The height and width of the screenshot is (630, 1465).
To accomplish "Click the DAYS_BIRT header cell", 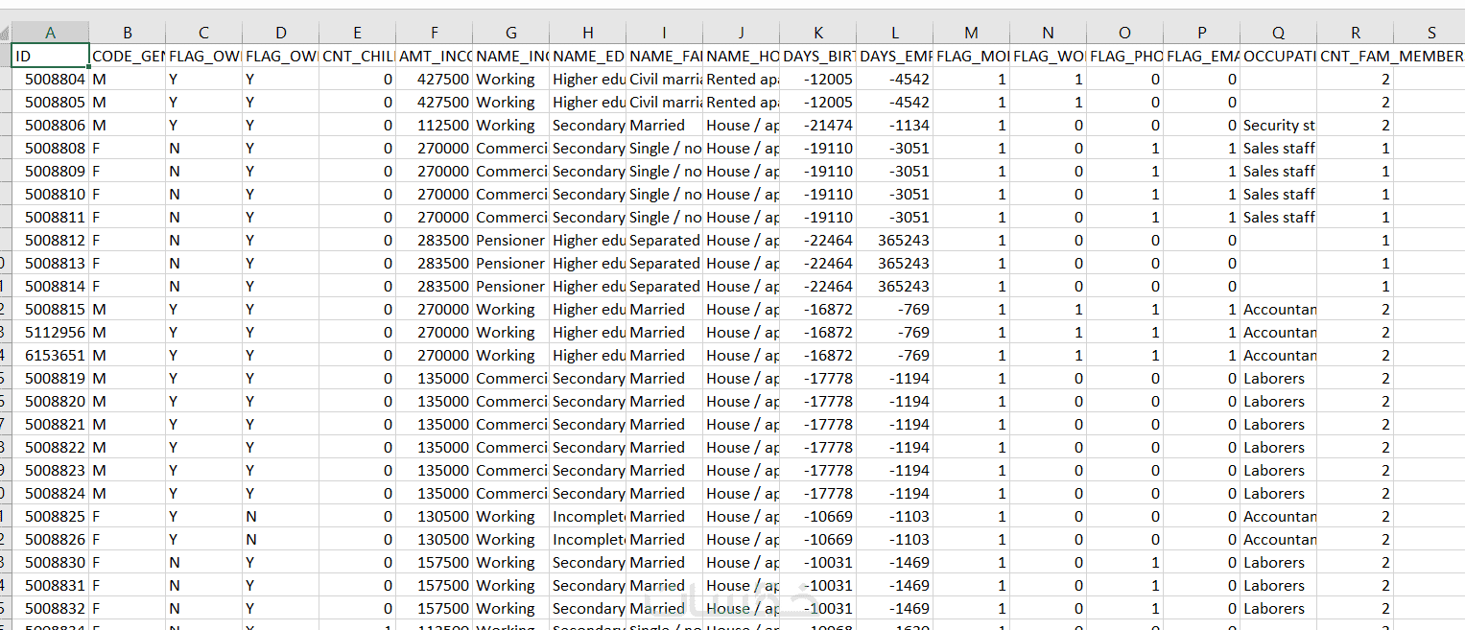I will 818,56.
